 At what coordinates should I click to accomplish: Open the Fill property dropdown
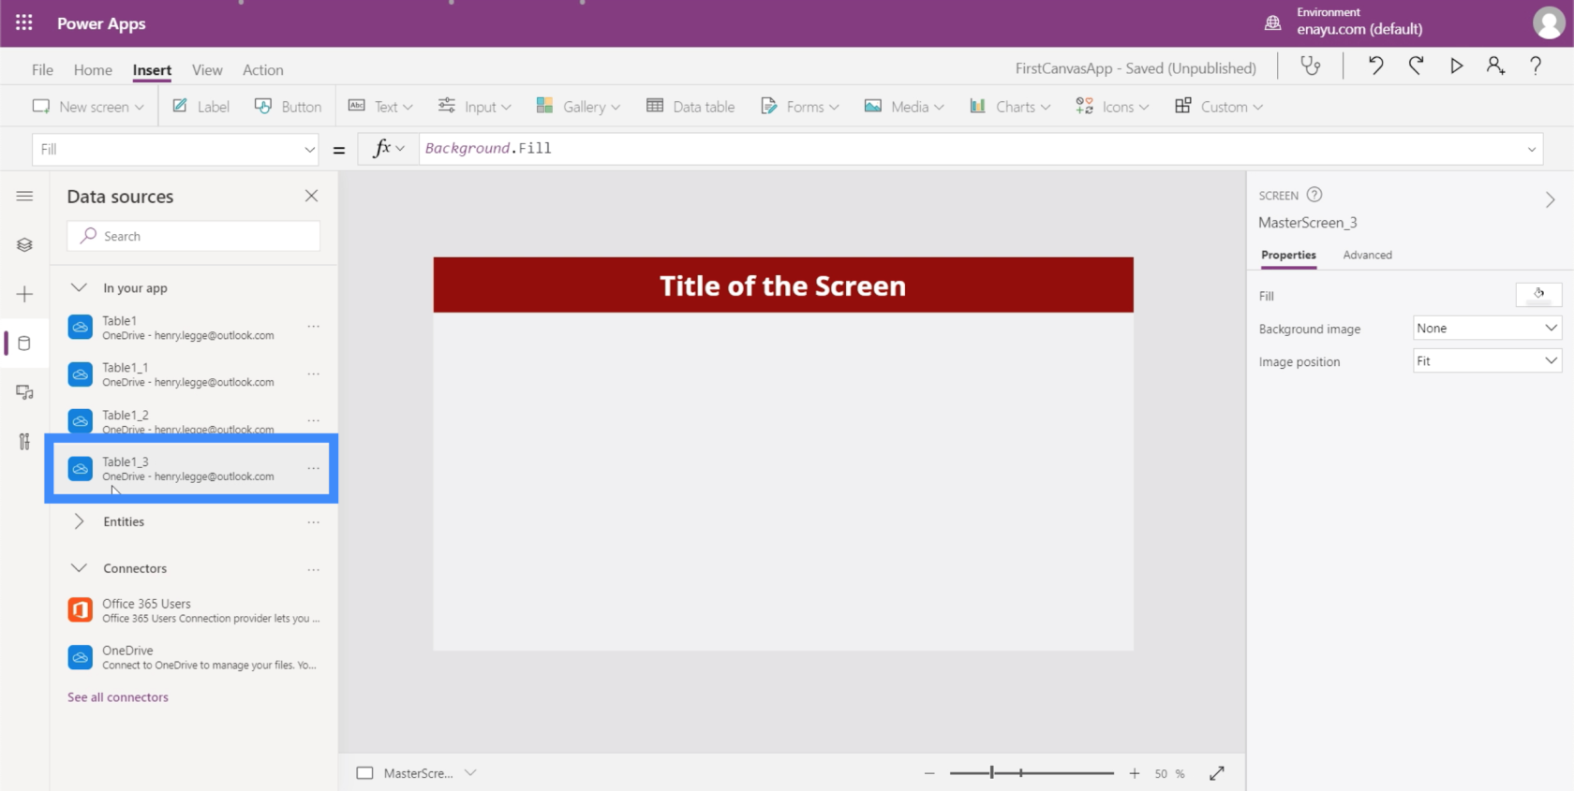click(x=174, y=150)
